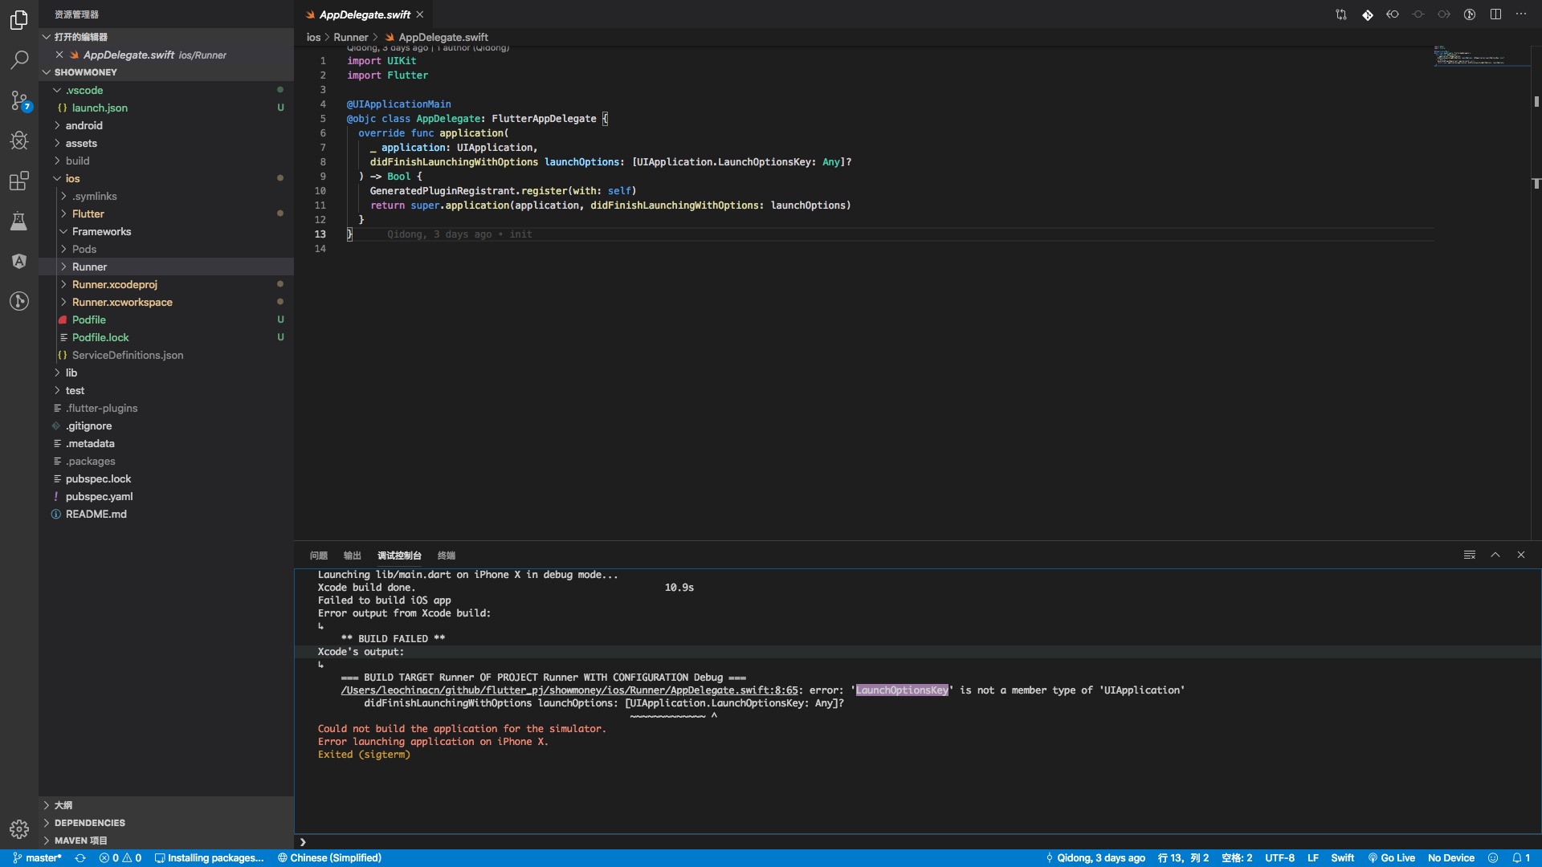Viewport: 1542px width, 867px height.
Task: Switch to the 输出 panel tab
Action: click(351, 555)
